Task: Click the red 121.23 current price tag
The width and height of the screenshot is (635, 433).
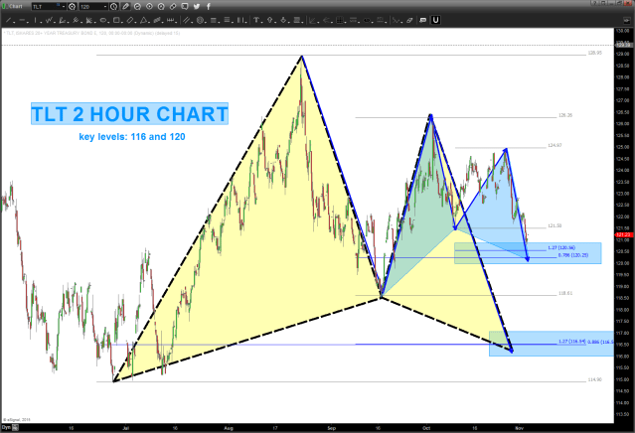Action: [624, 234]
